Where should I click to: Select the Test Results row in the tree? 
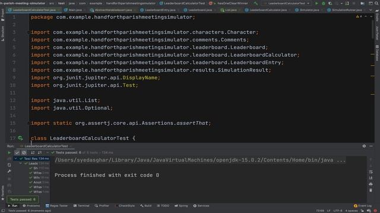pyautogui.click(x=31, y=159)
